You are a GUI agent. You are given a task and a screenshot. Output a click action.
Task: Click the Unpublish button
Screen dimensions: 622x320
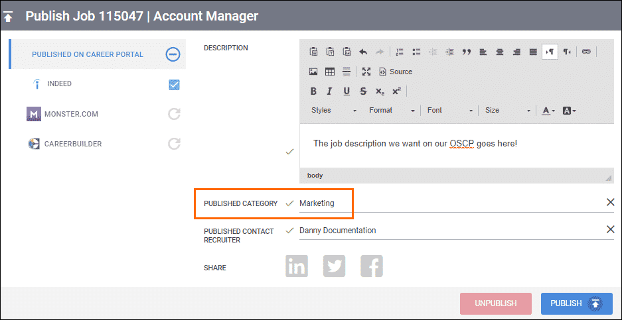[x=495, y=303]
